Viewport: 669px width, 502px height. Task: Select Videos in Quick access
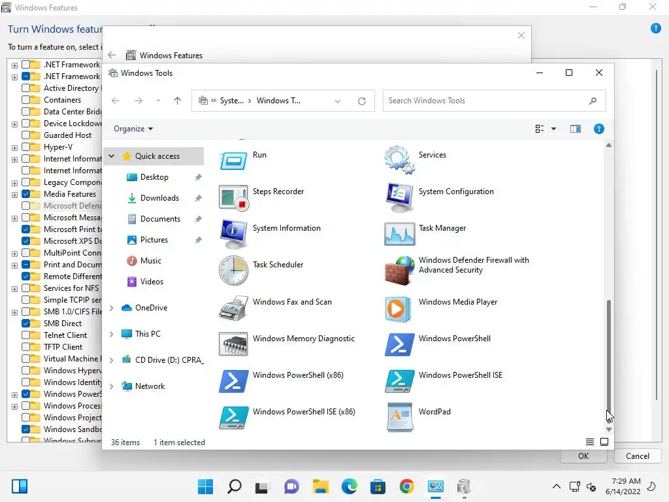tap(152, 282)
